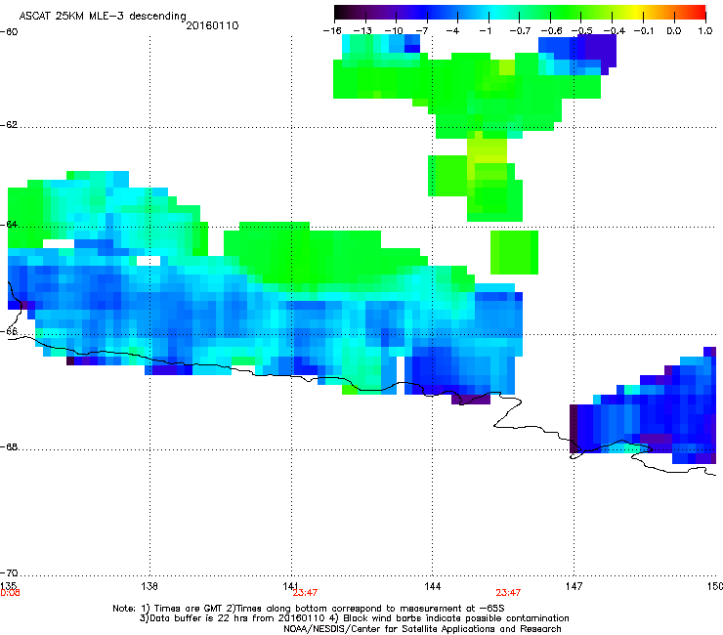Screen dimensions: 723x635
Task: Click the "NOAA/NESDIS/Center for Satellite Applications and Research" credit
Action: pyautogui.click(x=422, y=629)
